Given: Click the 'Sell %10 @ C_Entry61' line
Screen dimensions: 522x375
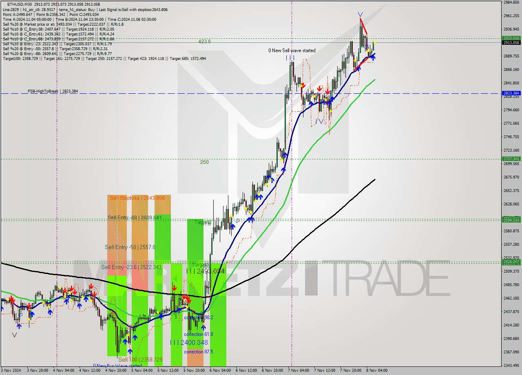Looking at the screenshot, I should 58,34.
